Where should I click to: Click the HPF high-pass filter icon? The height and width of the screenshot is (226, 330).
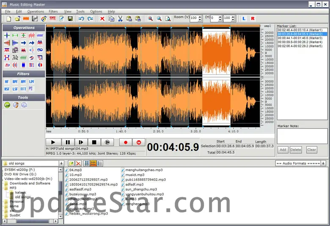tap(23, 82)
